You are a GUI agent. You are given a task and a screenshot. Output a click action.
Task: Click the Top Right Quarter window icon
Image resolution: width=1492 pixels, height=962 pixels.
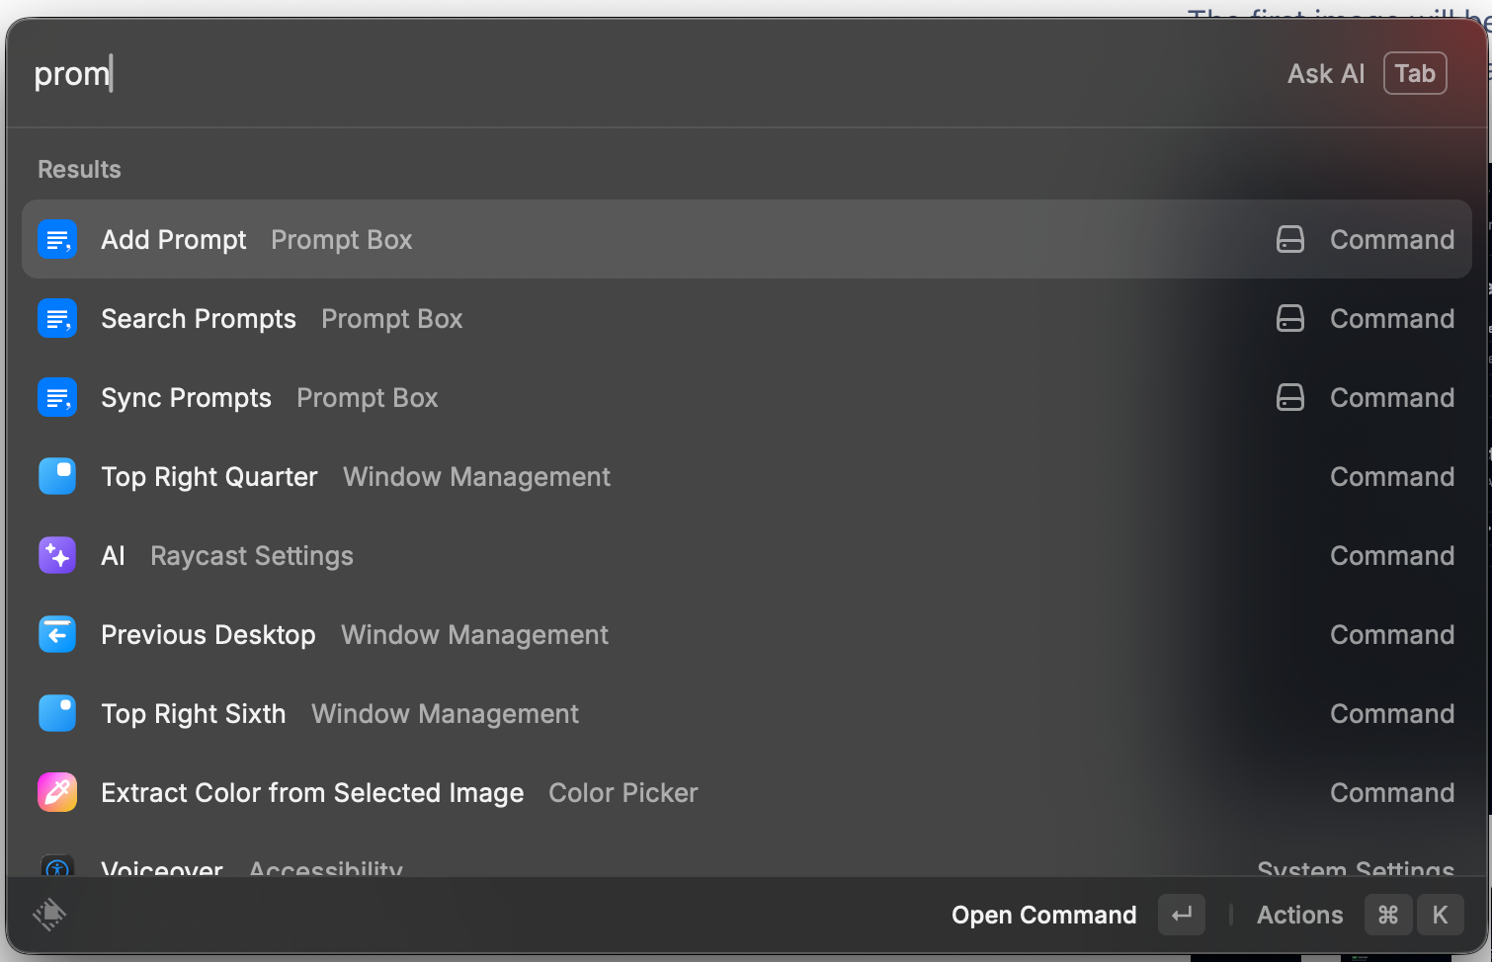[57, 476]
